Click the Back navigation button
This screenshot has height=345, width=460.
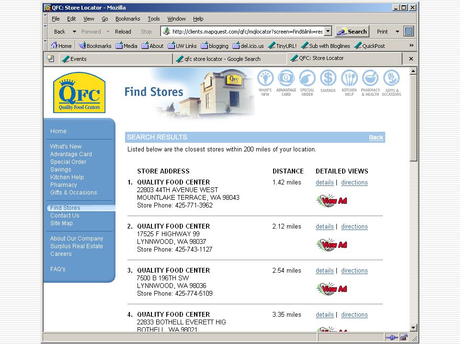click(59, 32)
